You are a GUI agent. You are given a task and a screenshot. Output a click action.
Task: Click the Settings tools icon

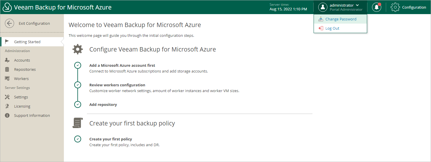[8, 97]
